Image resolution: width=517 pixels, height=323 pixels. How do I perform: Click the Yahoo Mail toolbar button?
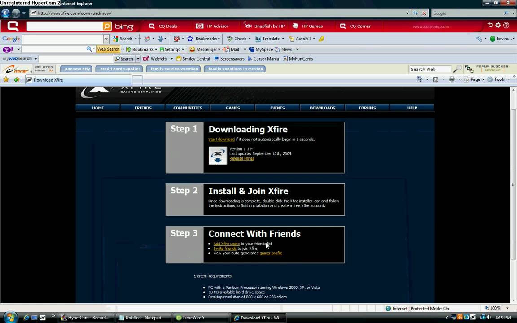click(x=231, y=49)
